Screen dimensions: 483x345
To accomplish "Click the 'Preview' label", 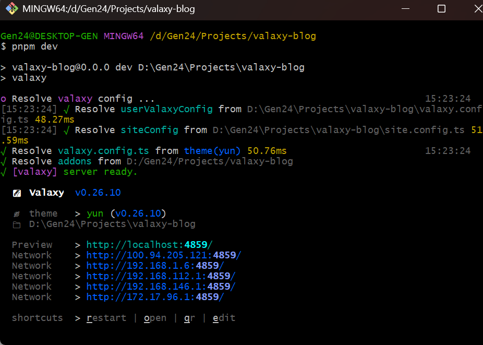I will click(x=32, y=245).
